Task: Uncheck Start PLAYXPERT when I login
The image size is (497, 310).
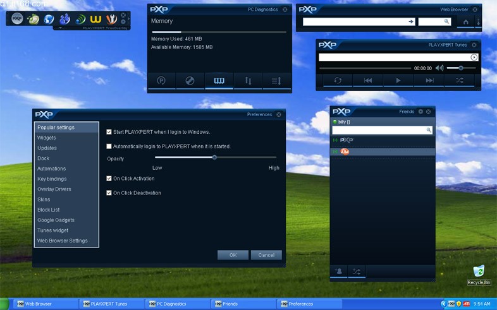Action: [109, 132]
